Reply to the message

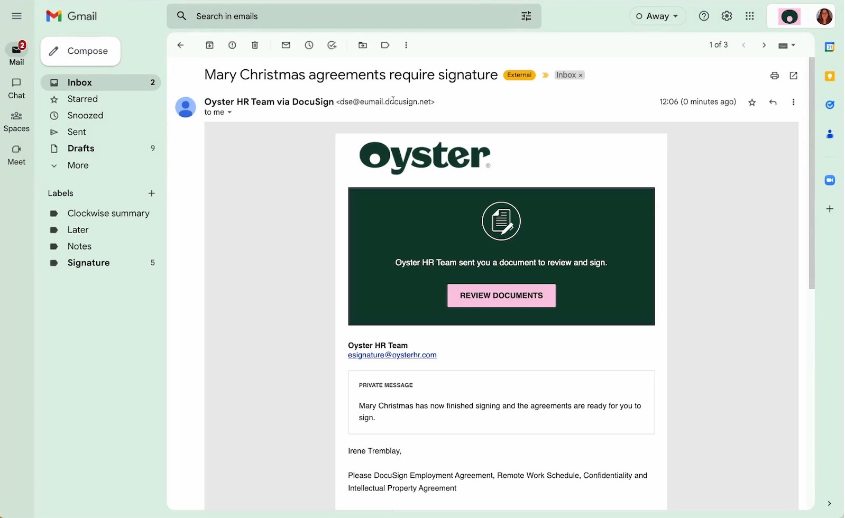(x=773, y=103)
